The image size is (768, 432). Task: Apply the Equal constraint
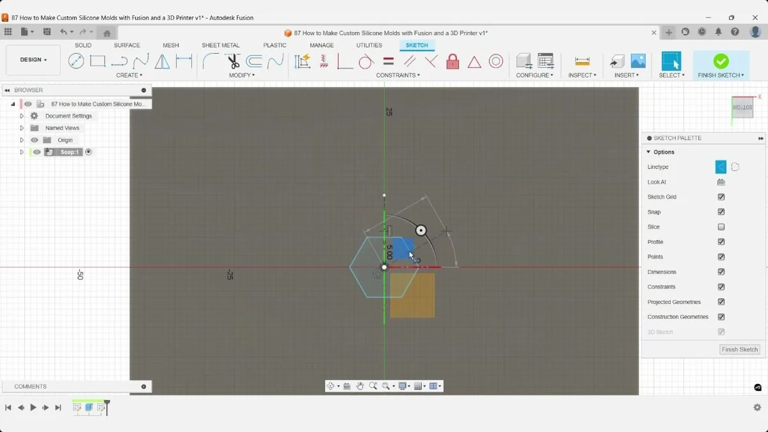[x=388, y=61]
